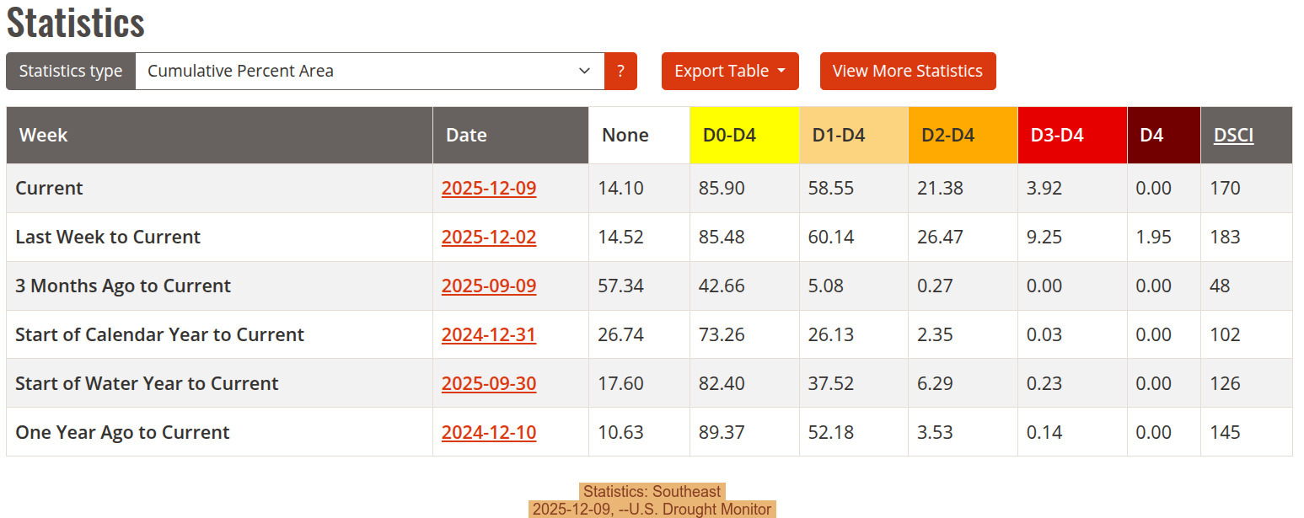
Task: Click the dark red D4 header
Action: [x=1151, y=135]
